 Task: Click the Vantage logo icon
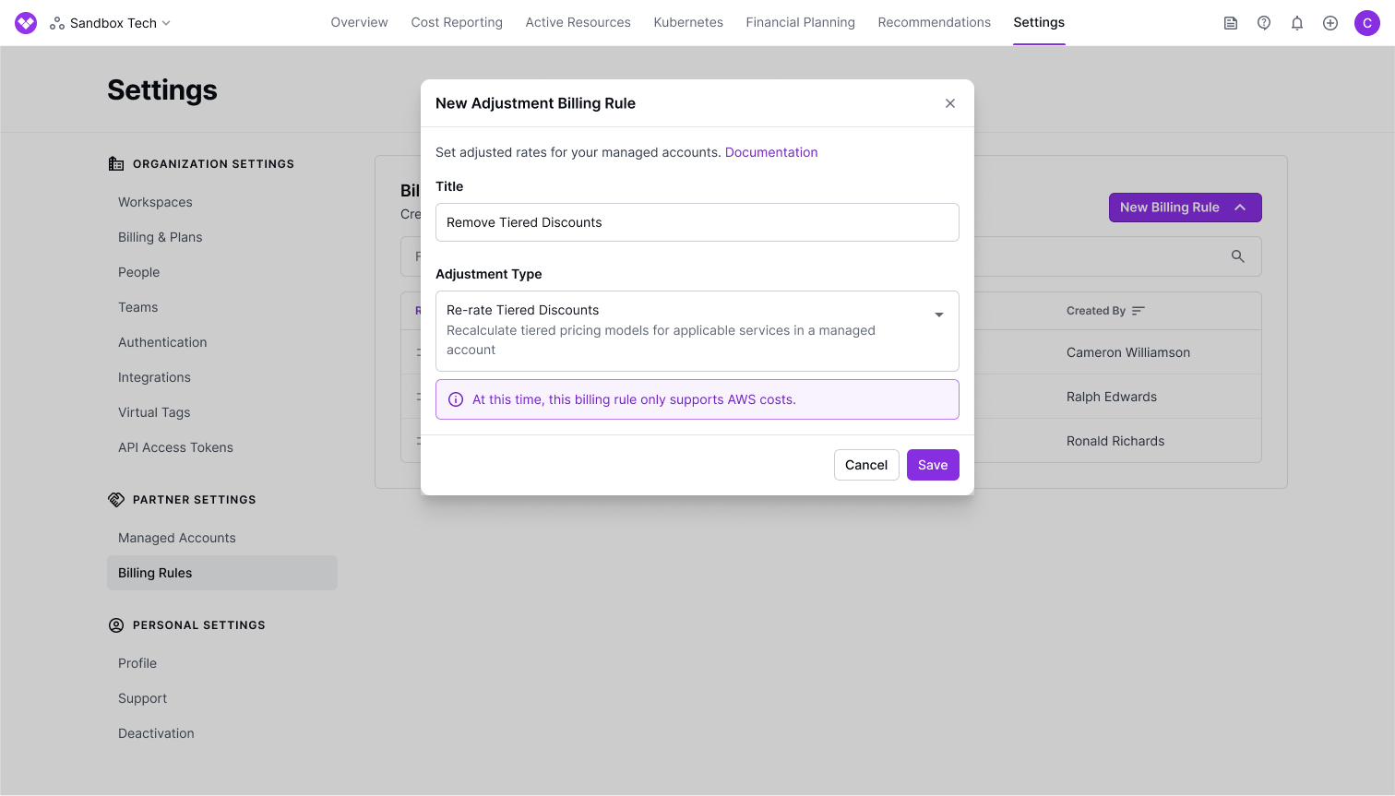(x=26, y=23)
